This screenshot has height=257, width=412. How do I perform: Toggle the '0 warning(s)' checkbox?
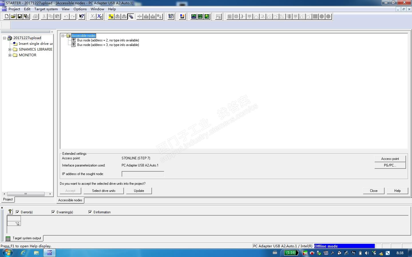pos(53,212)
